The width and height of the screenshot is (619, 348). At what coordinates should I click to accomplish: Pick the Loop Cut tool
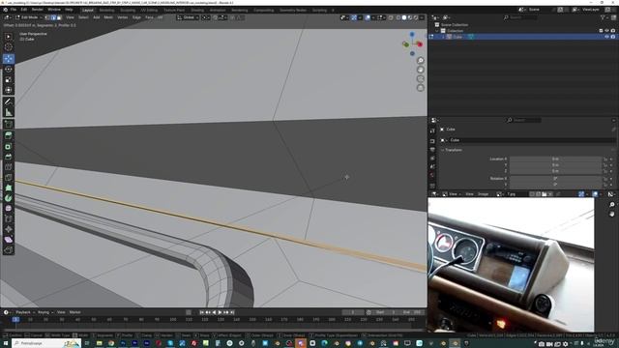pos(9,167)
